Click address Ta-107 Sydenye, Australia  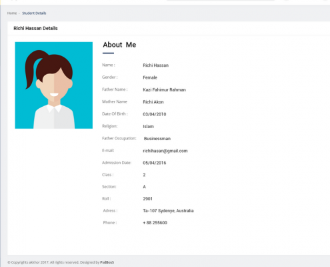(x=168, y=211)
